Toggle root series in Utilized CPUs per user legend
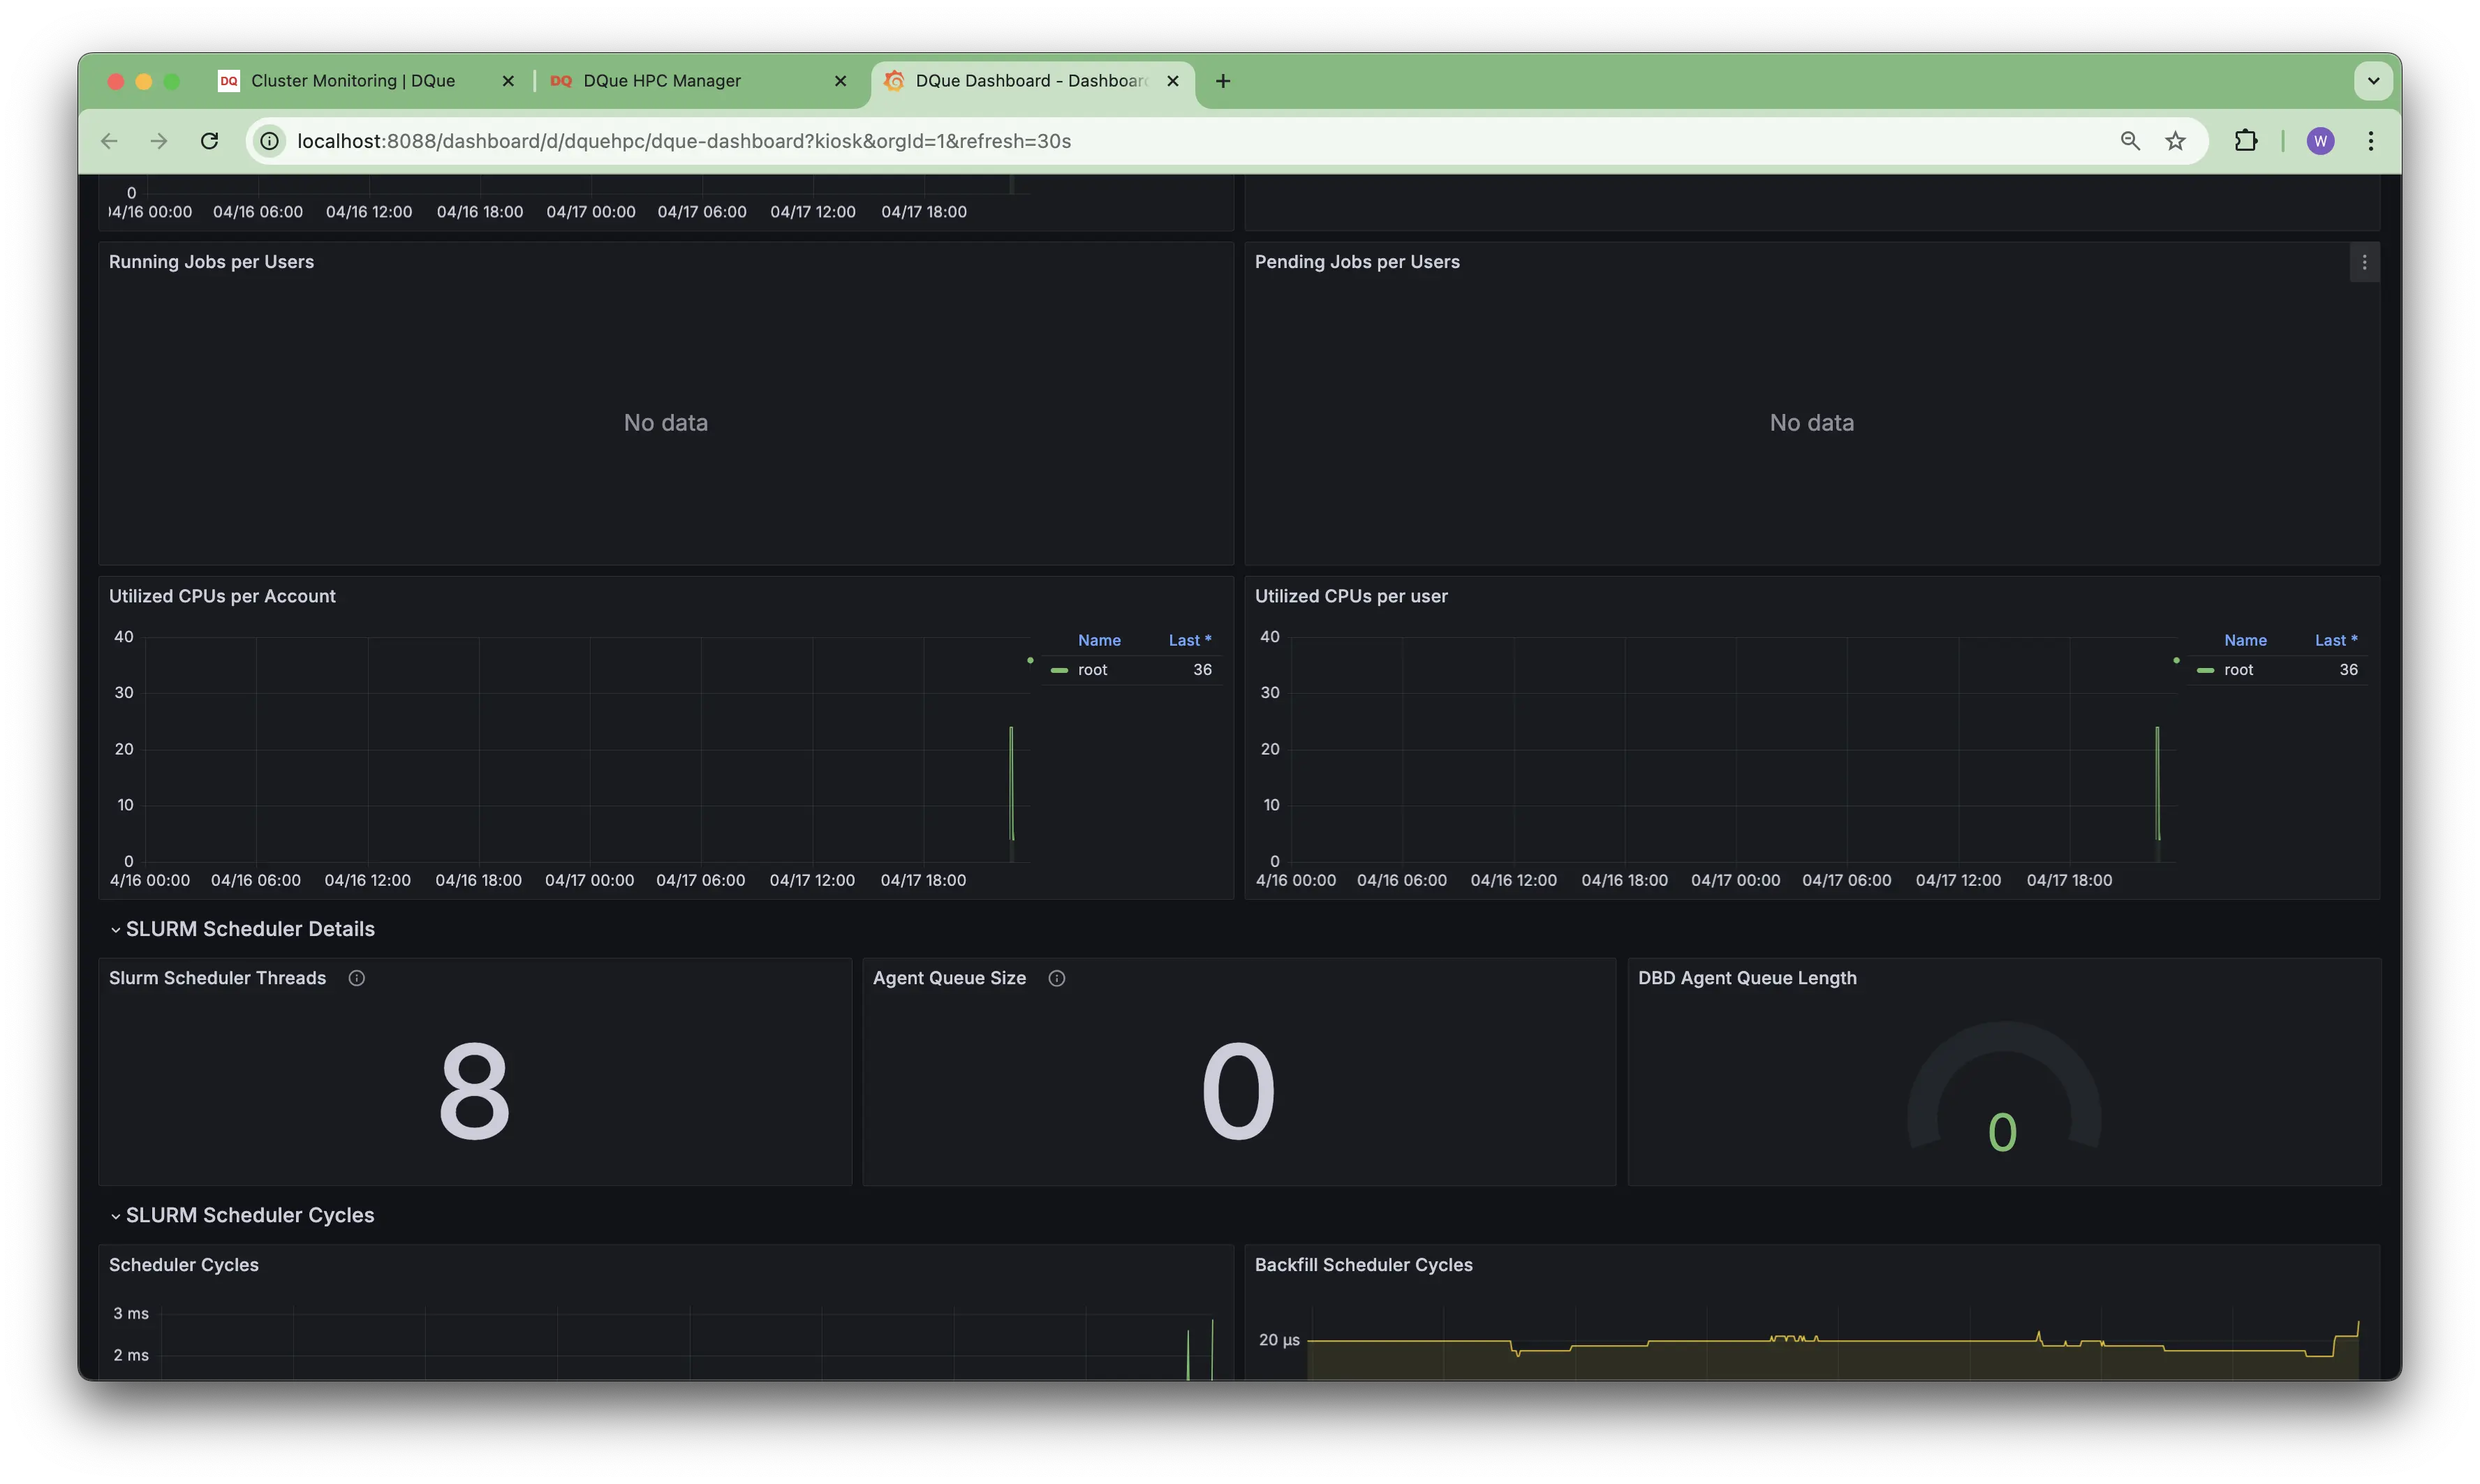 click(x=2238, y=670)
